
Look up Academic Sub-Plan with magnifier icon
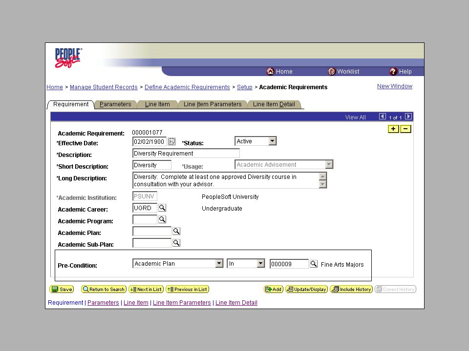tap(176, 243)
